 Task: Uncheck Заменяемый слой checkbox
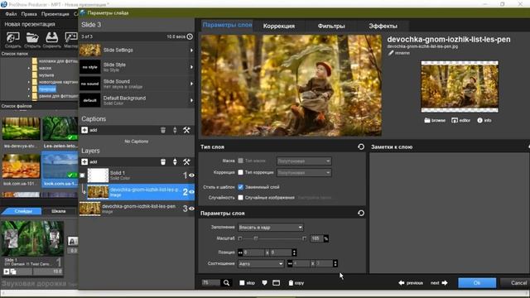240,187
